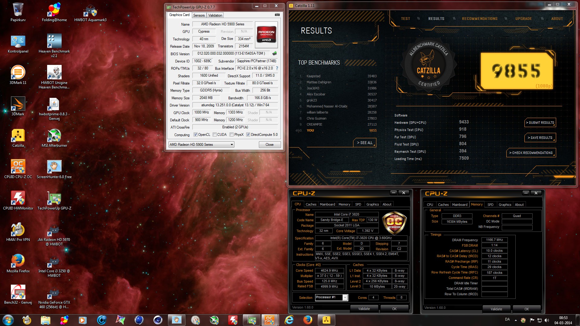Open Bench32 - Genvej desktop shortcut
Viewport: 580px width, 326px height.
point(18,295)
